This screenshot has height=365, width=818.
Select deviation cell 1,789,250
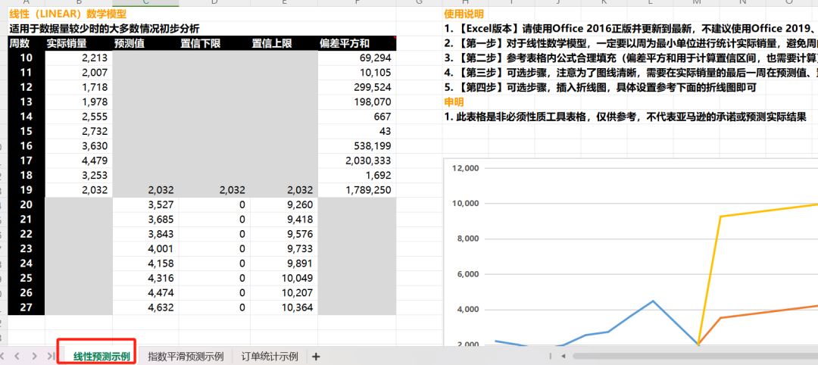pyautogui.click(x=357, y=190)
